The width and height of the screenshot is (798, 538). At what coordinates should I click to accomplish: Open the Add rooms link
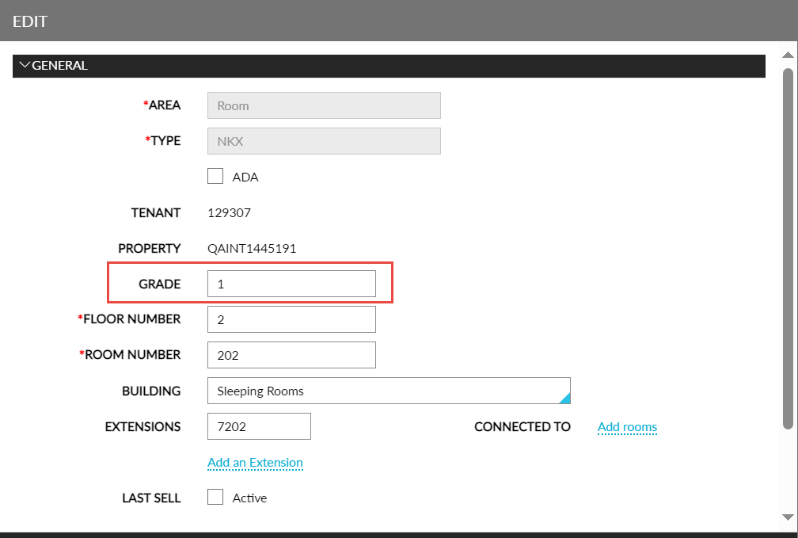point(627,427)
